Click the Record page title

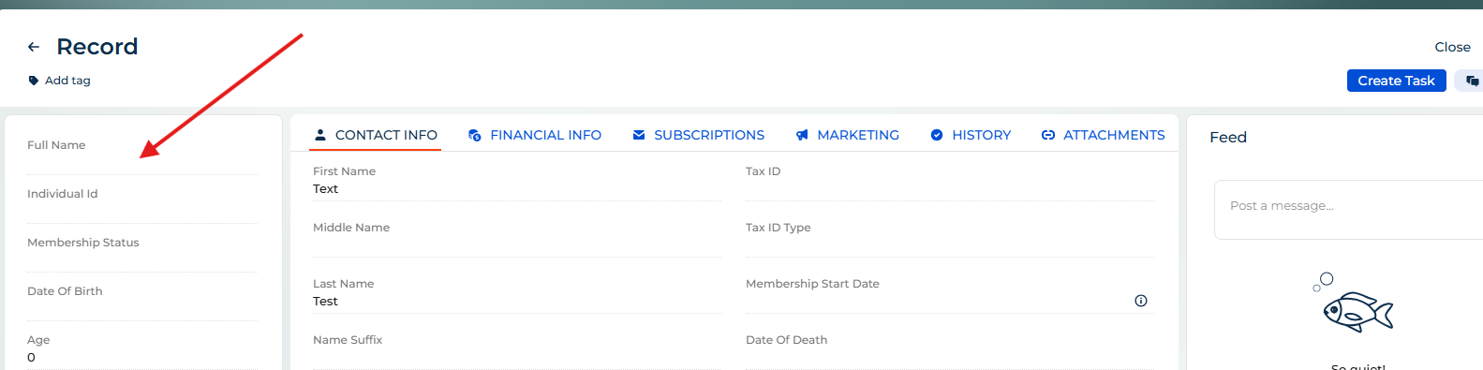tap(97, 47)
